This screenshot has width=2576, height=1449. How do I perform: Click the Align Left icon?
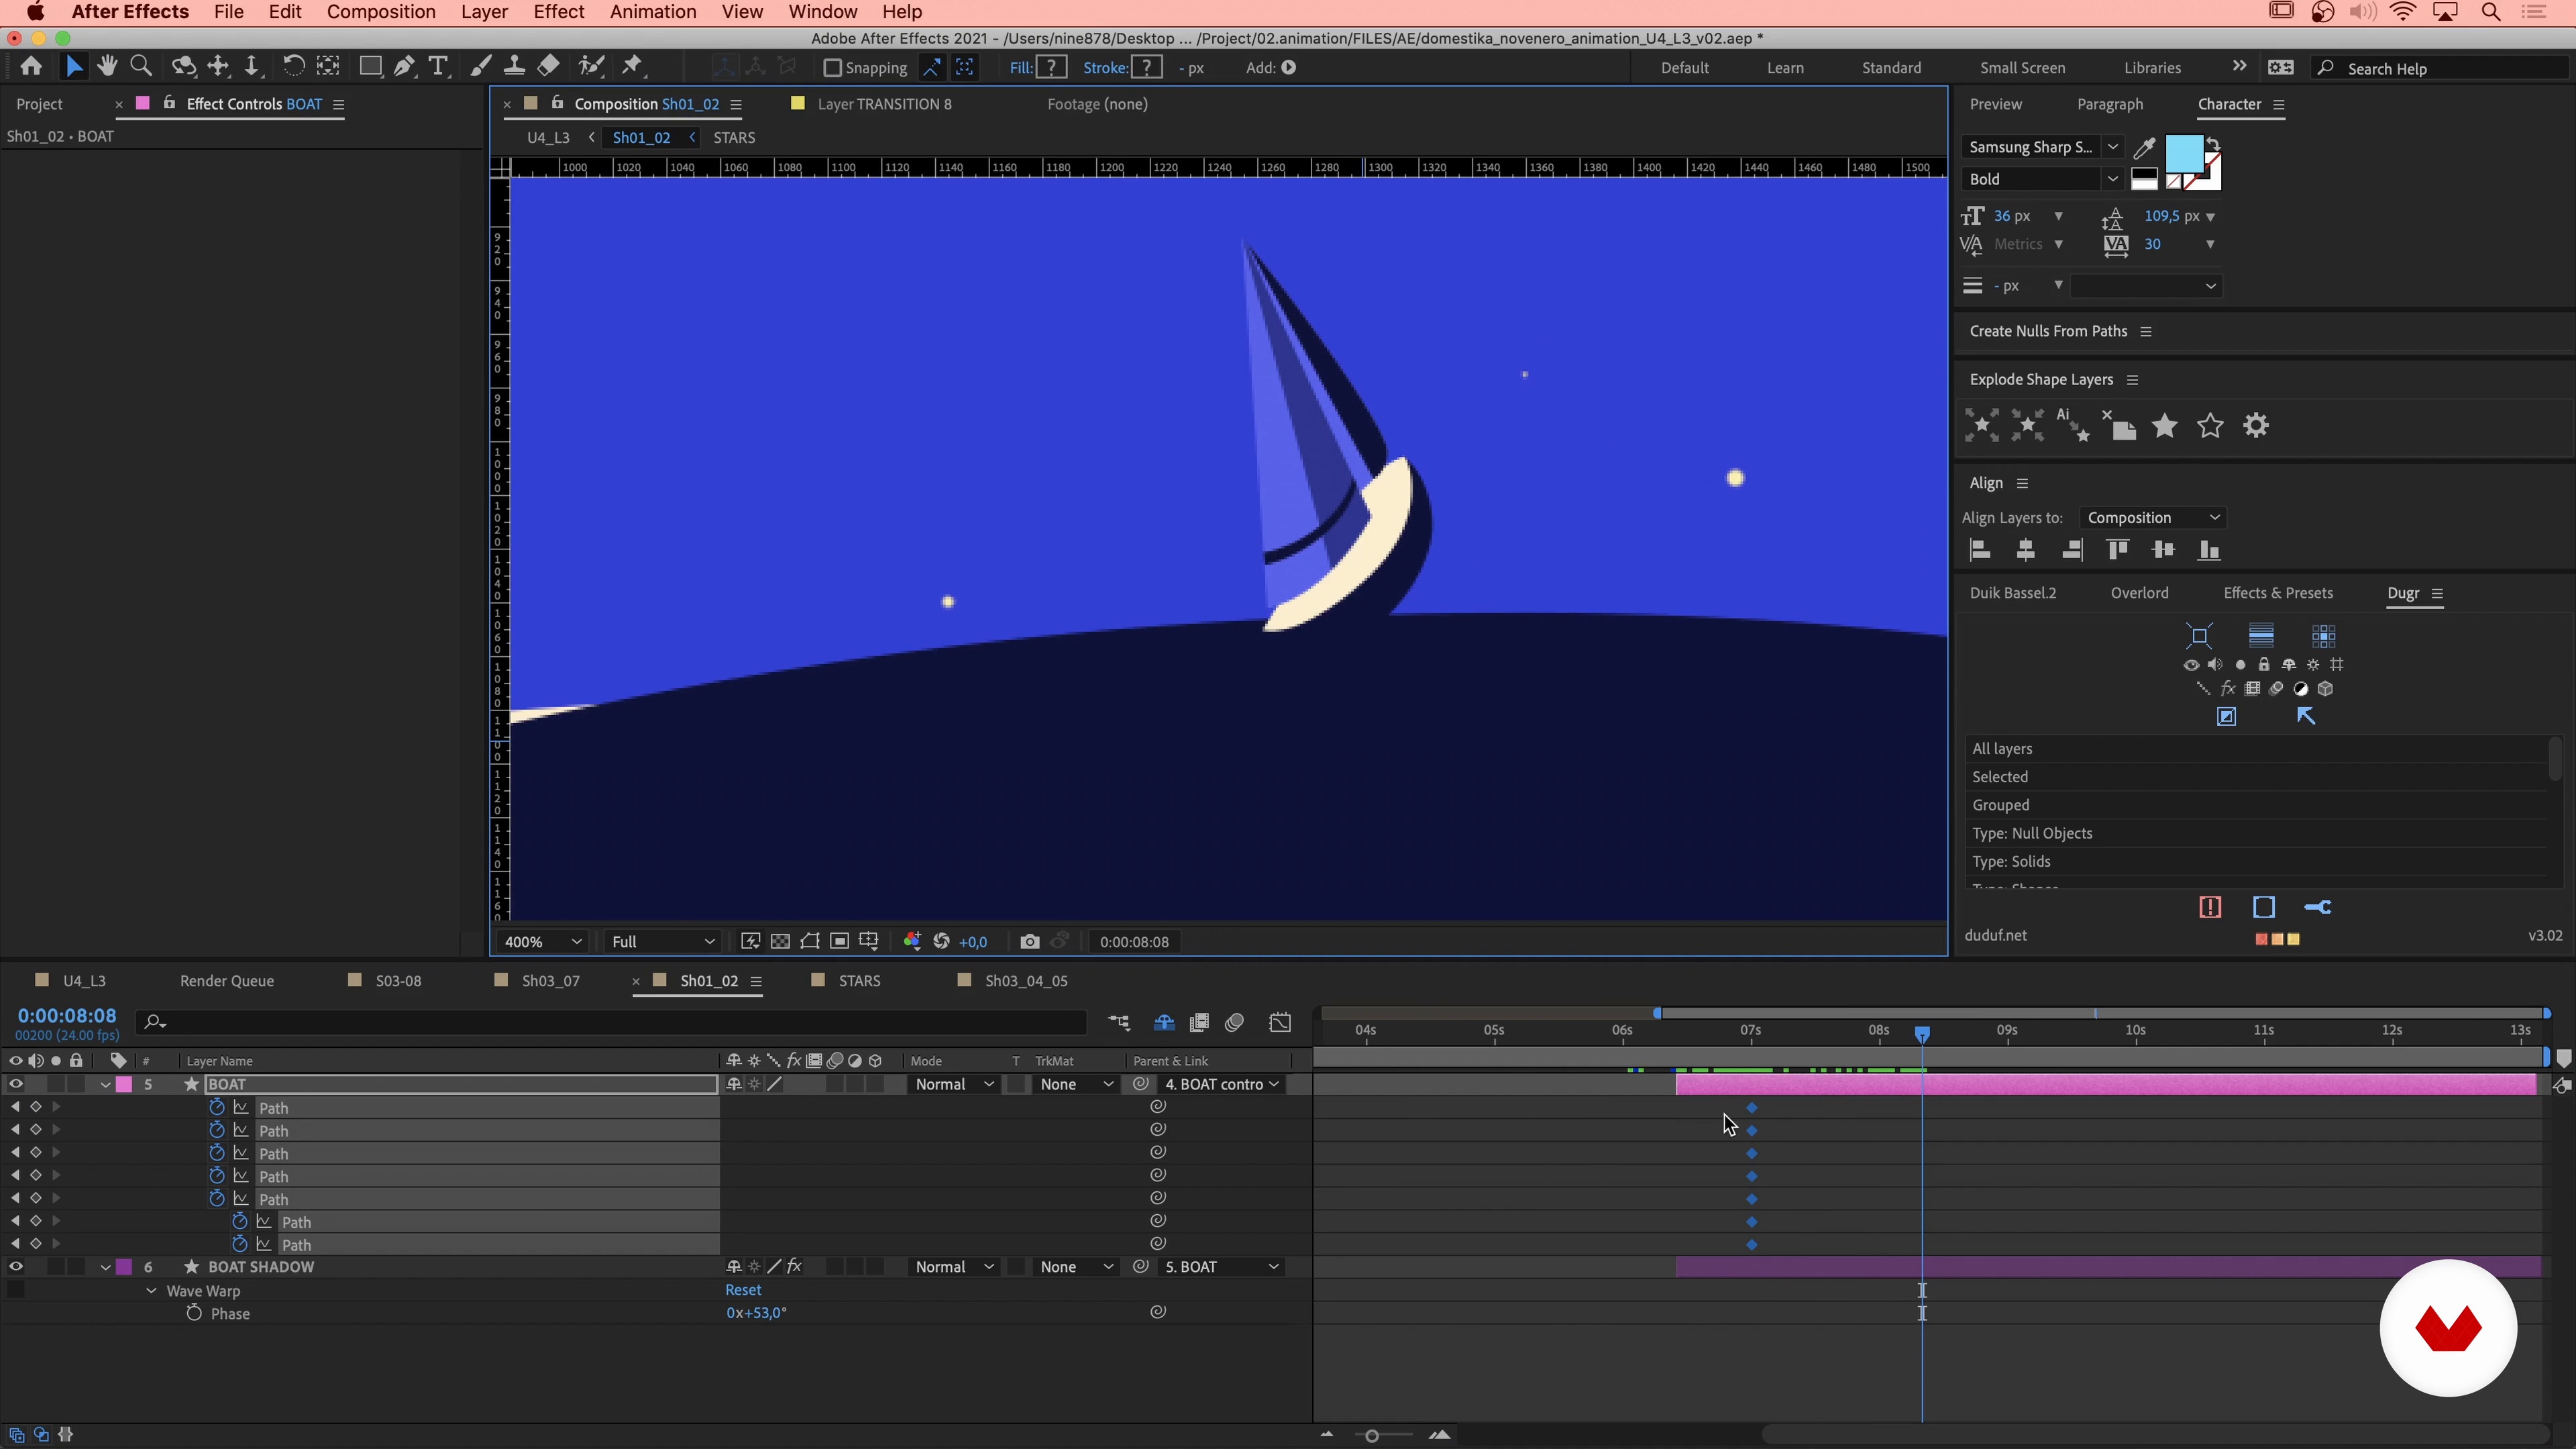pos(1980,550)
